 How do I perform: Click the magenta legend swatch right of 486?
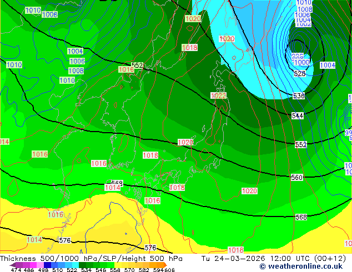click(x=33, y=265)
